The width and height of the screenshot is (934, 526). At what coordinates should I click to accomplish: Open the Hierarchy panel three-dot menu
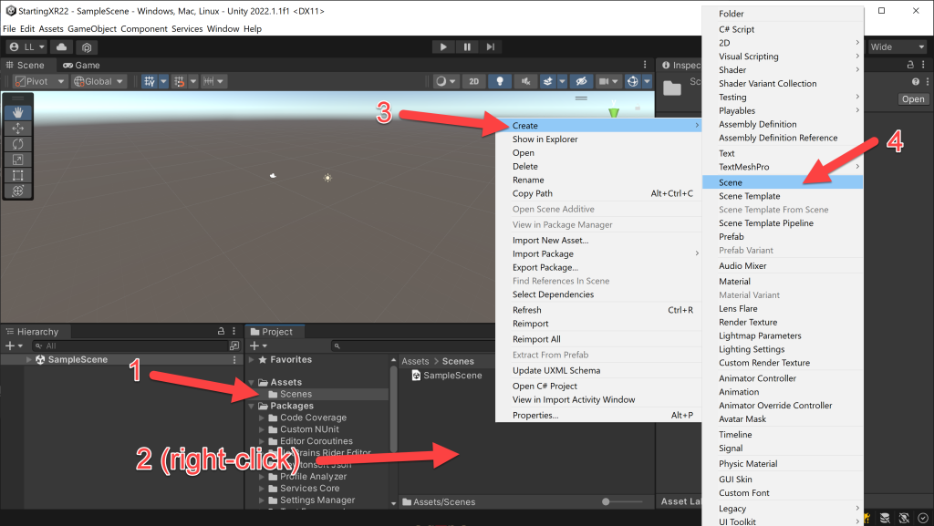coord(234,331)
